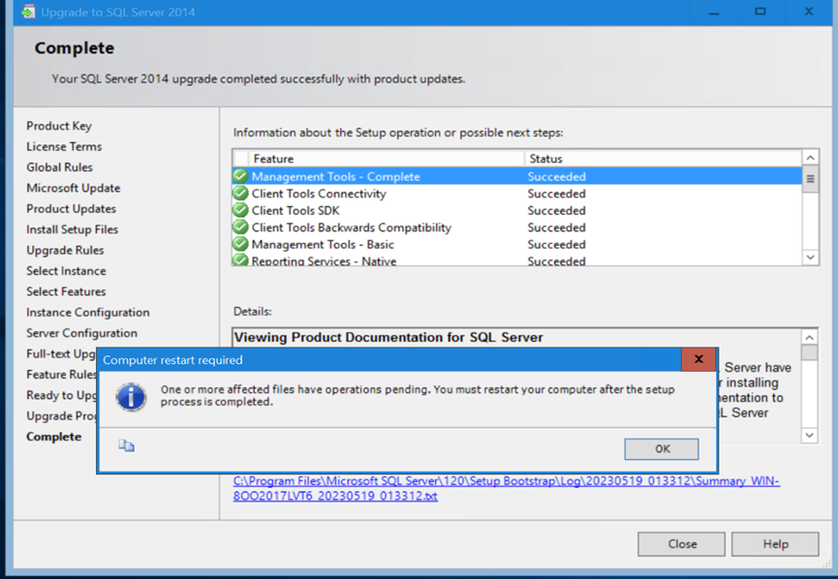Screen dimensions: 838x579
Task: Minimize the Upgrade to SQL Server 2014 window
Action: (x=713, y=12)
